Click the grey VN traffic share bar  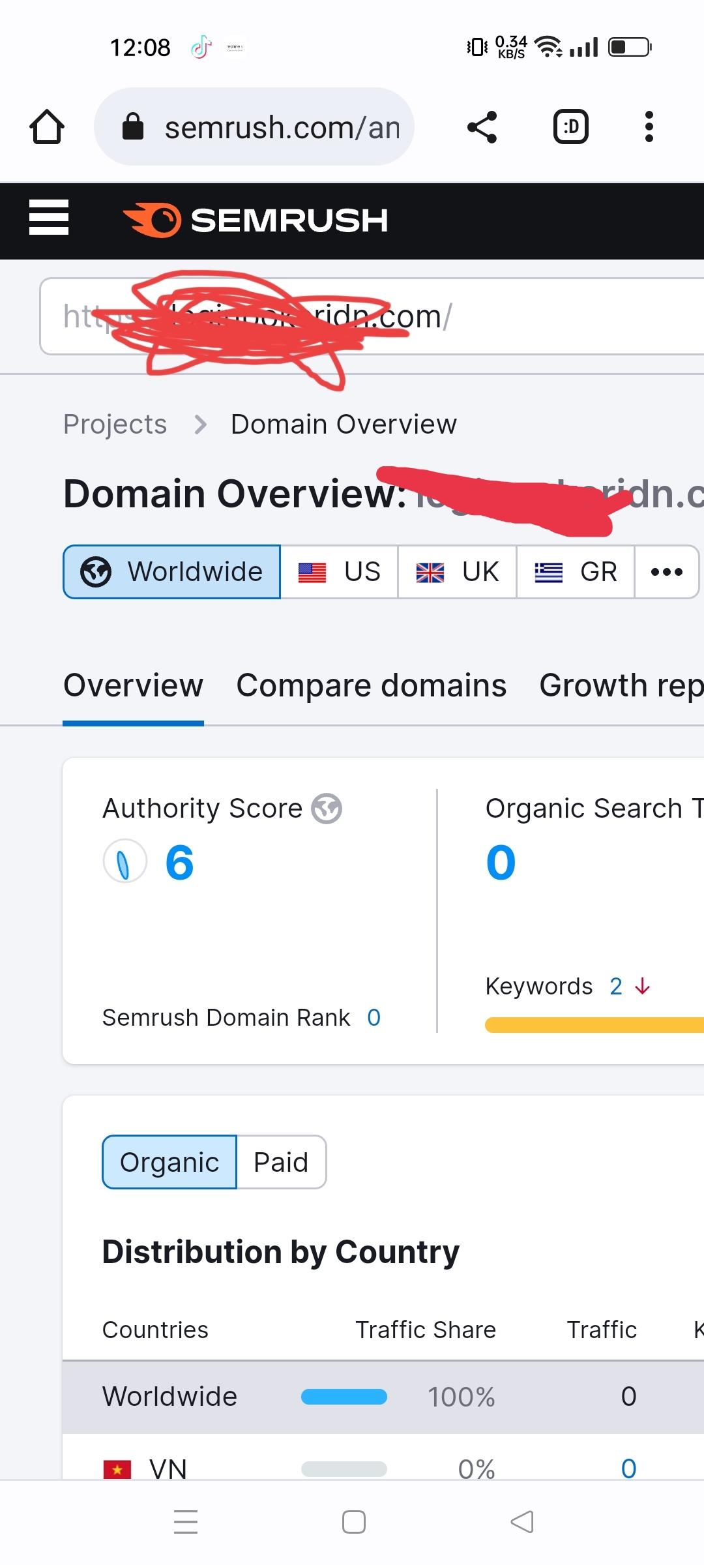[344, 1469]
